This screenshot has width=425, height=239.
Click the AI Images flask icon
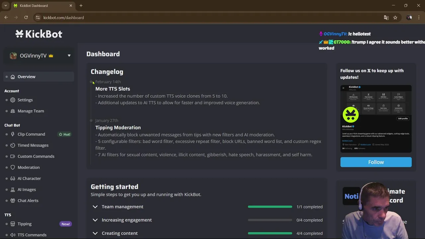coord(13,190)
